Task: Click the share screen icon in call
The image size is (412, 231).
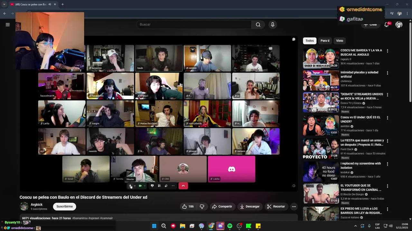Action: coord(152,186)
